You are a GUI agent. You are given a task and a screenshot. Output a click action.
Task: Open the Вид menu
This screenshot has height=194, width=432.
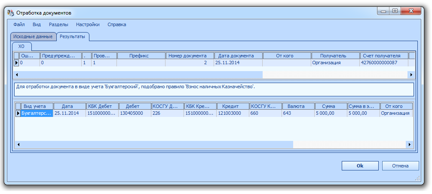[x=37, y=24]
